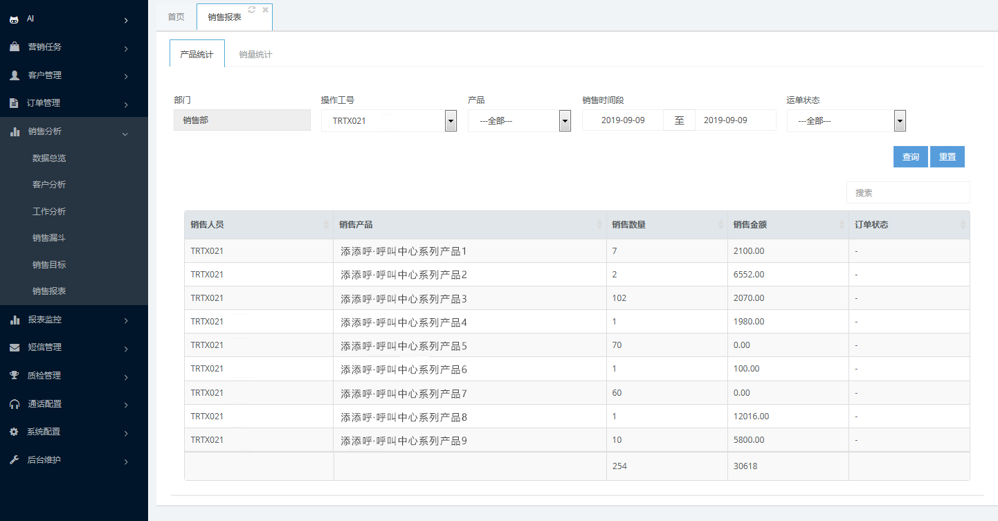Click the 搜索 input field
998x521 pixels.
(907, 192)
